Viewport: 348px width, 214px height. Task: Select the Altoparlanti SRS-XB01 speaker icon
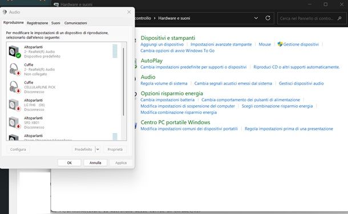click(x=15, y=122)
